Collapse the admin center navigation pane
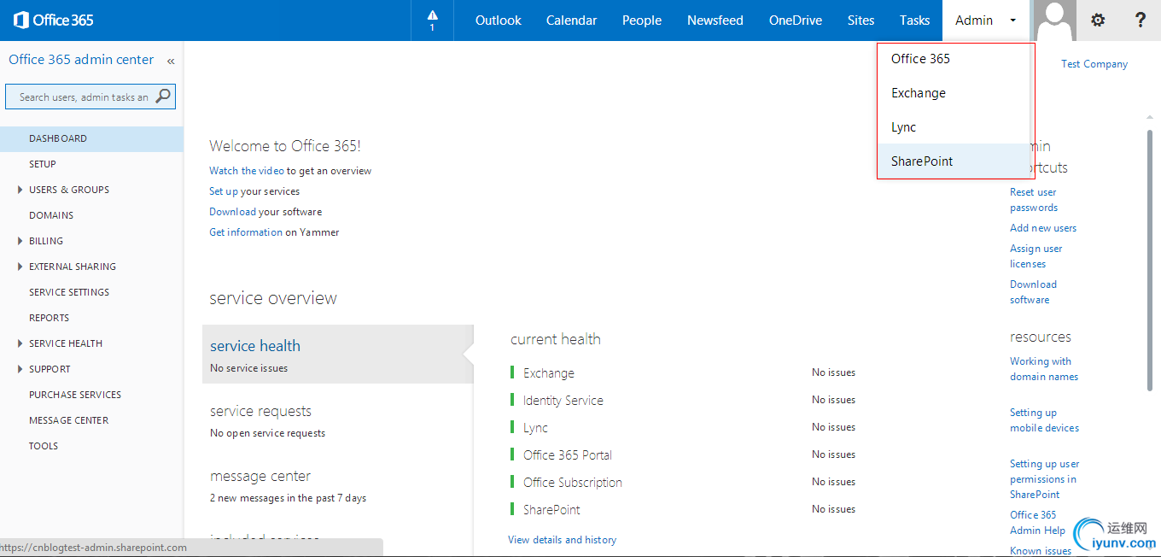The height and width of the screenshot is (557, 1161). (171, 61)
